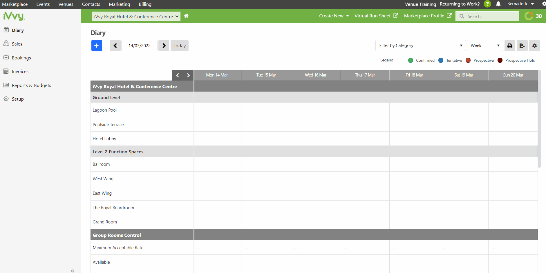Collapse the sidebar with double chevron
Screen dimensions: 546x273
[73, 271]
